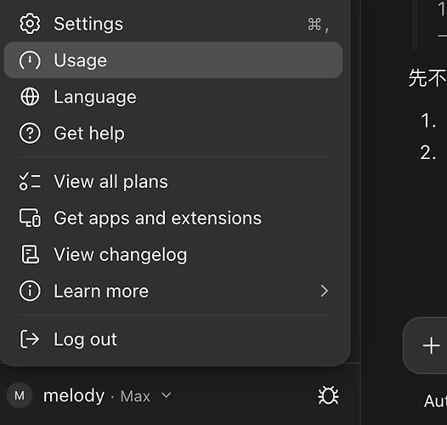Click the bug report icon
The height and width of the screenshot is (425, 447).
[328, 395]
